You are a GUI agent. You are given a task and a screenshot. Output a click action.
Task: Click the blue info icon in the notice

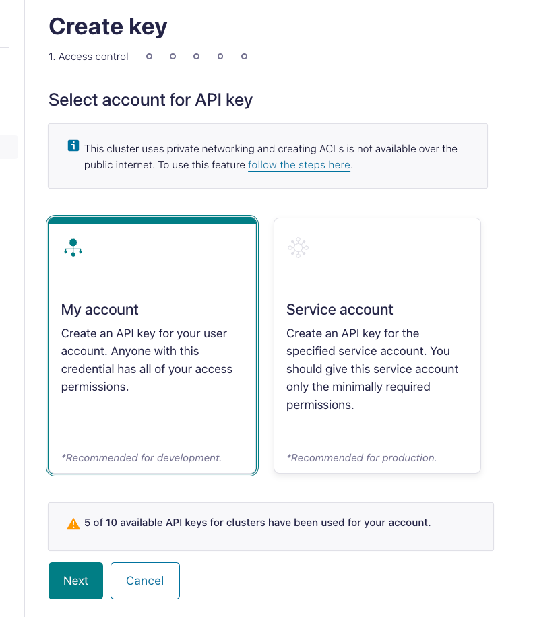[73, 145]
